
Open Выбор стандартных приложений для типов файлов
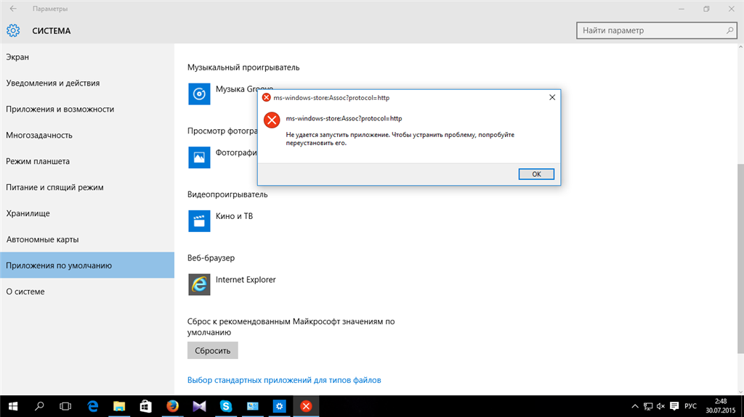coord(284,380)
